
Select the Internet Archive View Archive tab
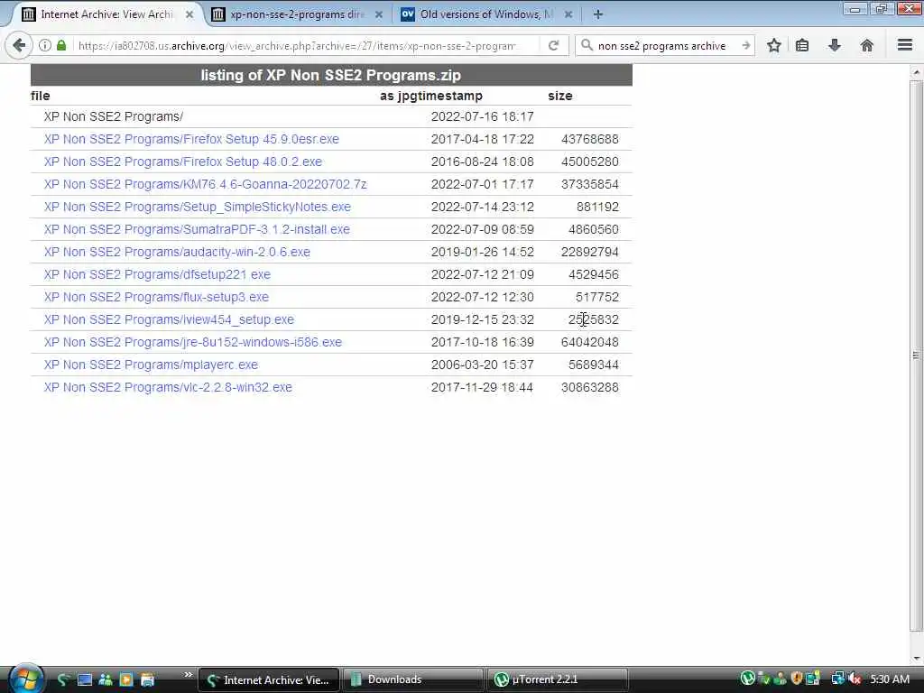[x=107, y=14]
